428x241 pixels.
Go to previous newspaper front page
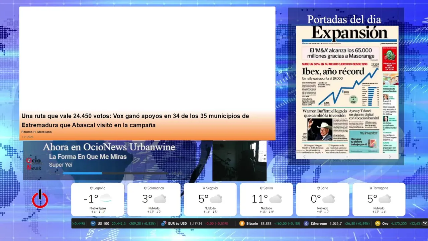[304, 156]
